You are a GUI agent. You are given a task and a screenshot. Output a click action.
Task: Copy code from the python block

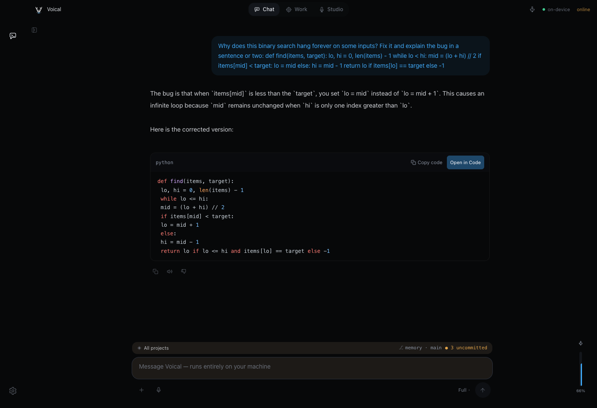tap(426, 162)
